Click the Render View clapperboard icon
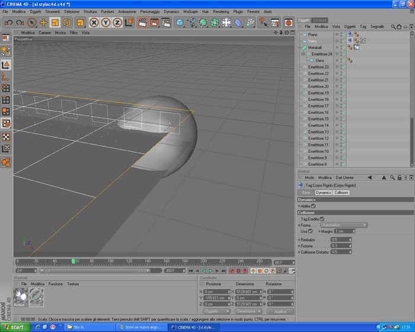 142,23
